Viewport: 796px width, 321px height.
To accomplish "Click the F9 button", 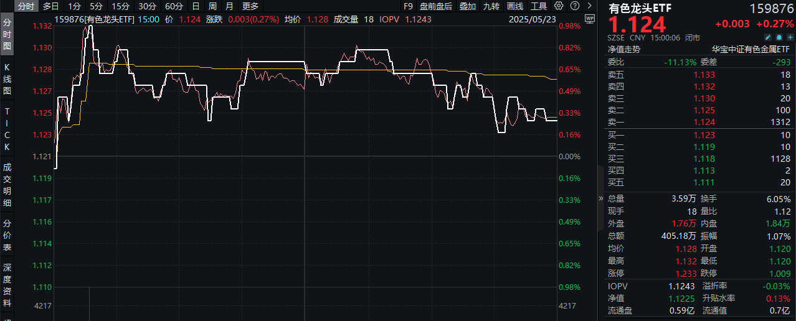I will [408, 6].
